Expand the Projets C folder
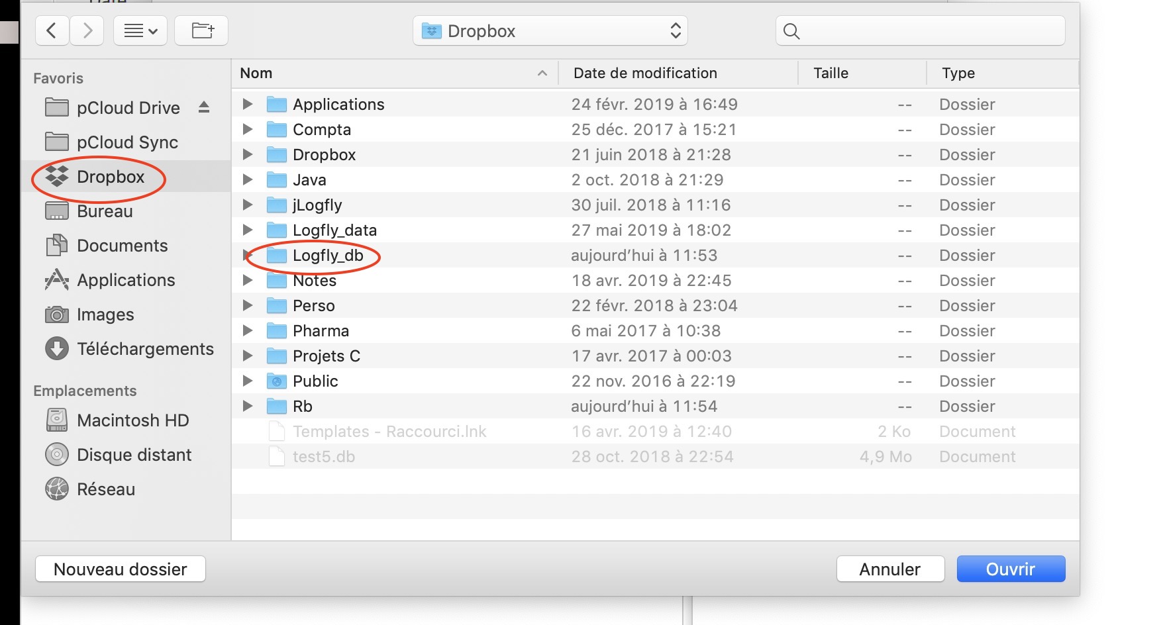 [x=248, y=356]
